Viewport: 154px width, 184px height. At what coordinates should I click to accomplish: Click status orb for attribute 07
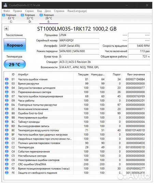pos(7,96)
